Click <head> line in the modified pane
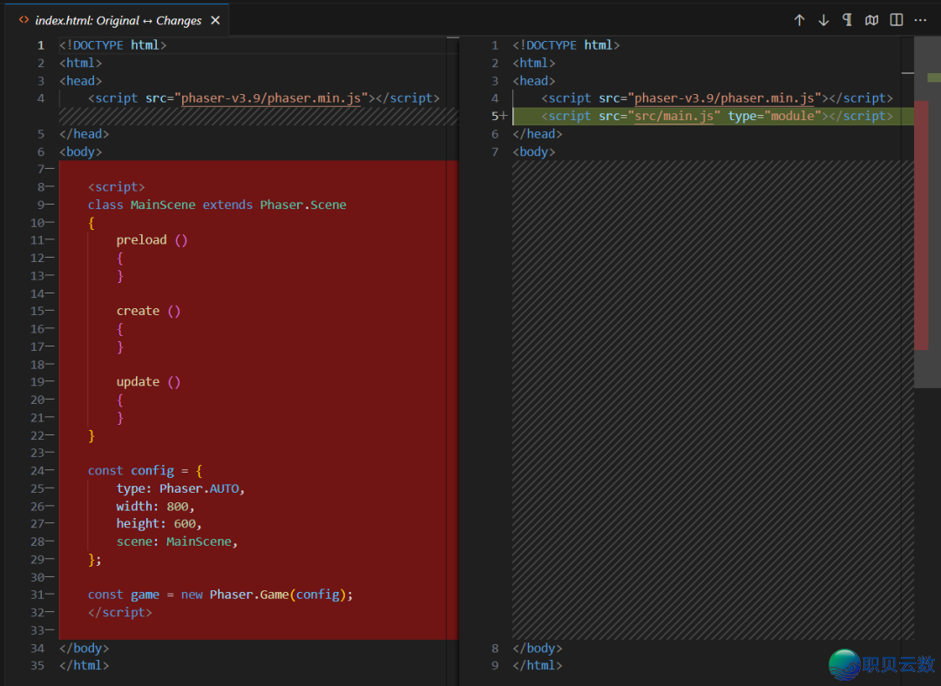This screenshot has height=686, width=941. point(533,81)
